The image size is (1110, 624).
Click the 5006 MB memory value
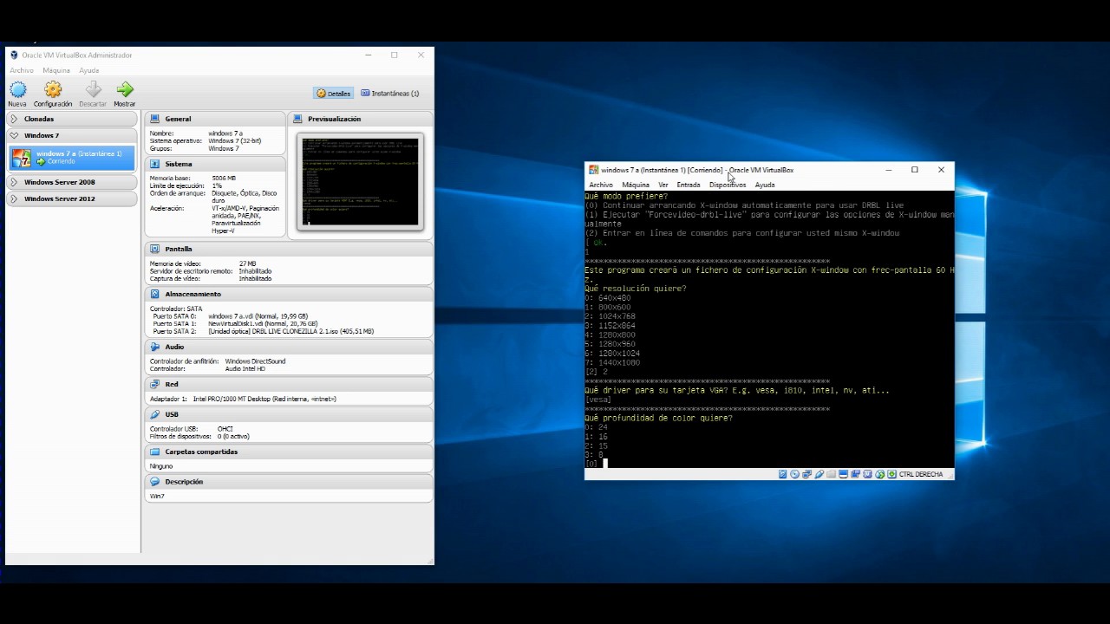(224, 178)
